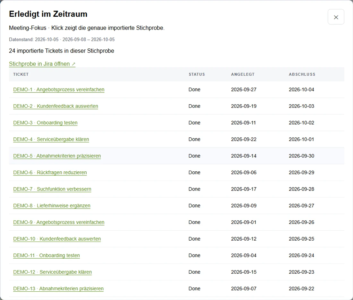
Task: Select created date 2026-09-01 of DEMO-9
Action: pyautogui.click(x=244, y=222)
